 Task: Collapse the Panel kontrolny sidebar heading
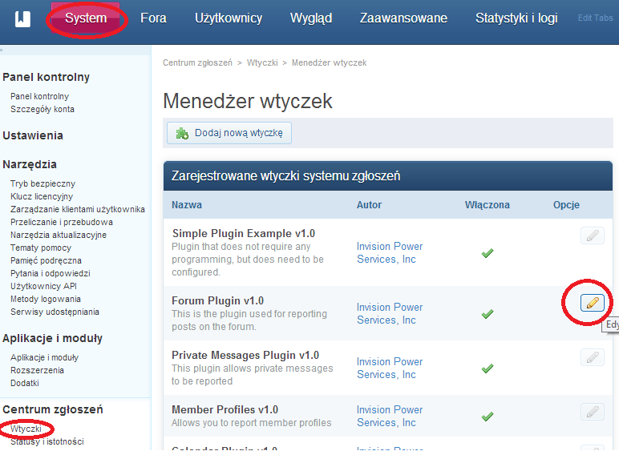46,77
